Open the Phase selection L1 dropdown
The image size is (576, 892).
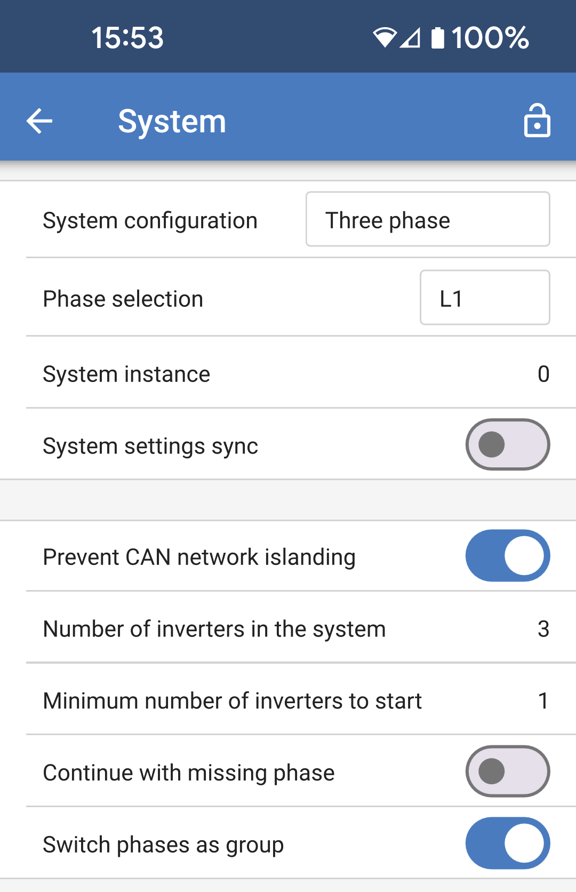484,298
